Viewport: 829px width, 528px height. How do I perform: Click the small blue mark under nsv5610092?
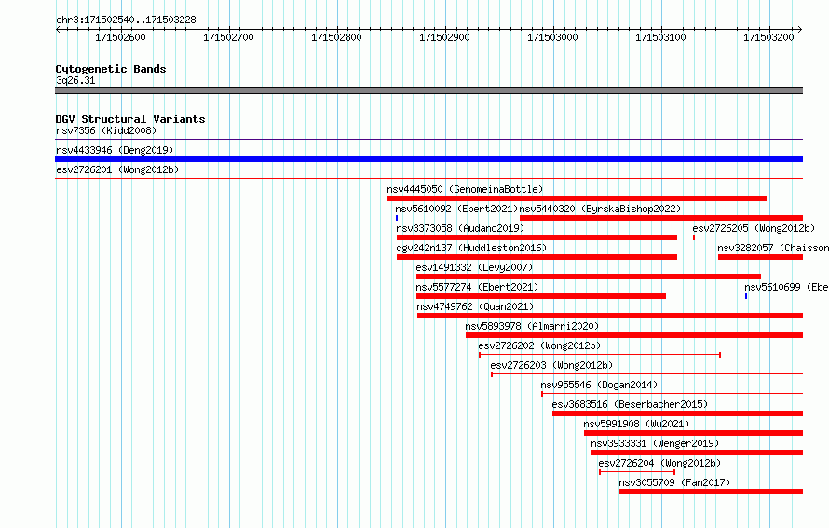coord(397,218)
